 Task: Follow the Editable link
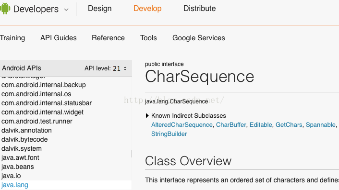261,125
